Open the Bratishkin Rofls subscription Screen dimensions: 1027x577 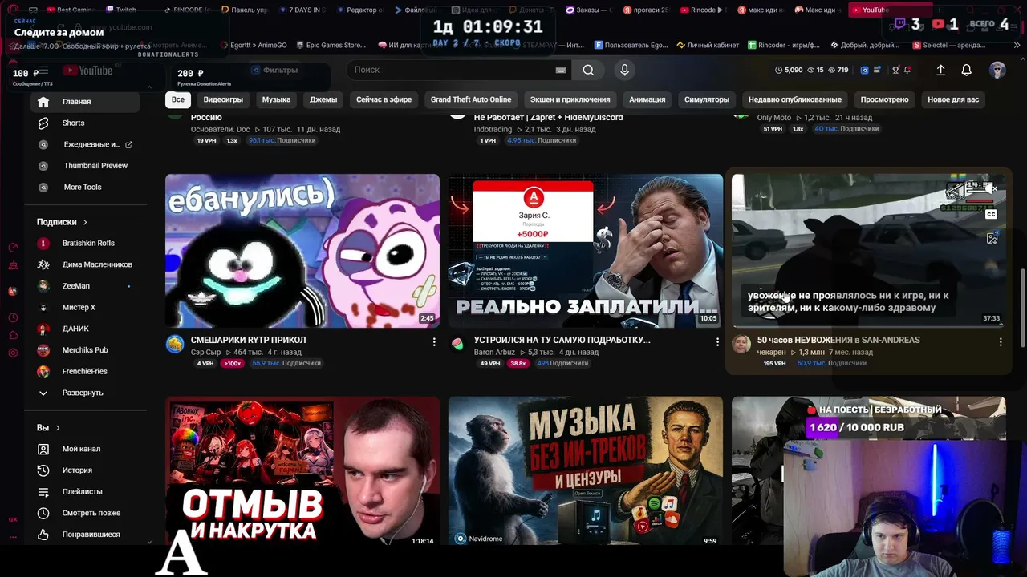[85, 243]
